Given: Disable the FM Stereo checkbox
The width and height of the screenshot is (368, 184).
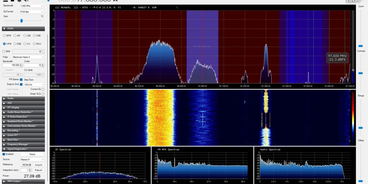Looking at the screenshot, I should [21, 80].
